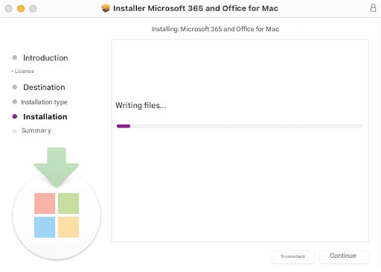Screen dimensions: 381x272
Task: Click the installation progress bar
Action: [240, 126]
